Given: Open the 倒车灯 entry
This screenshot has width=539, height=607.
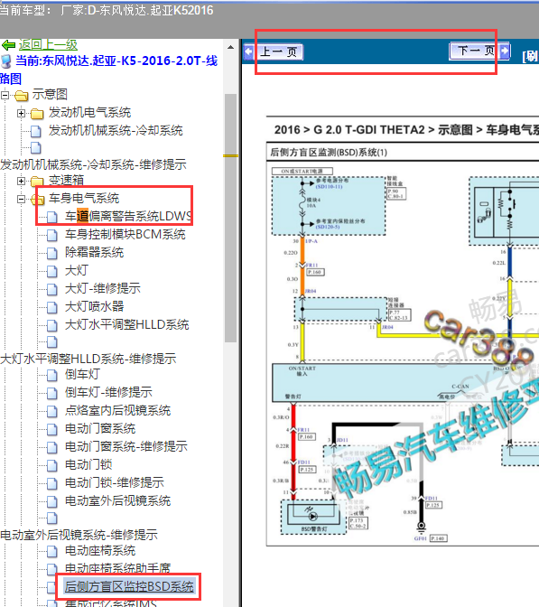Looking at the screenshot, I should click(x=82, y=374).
